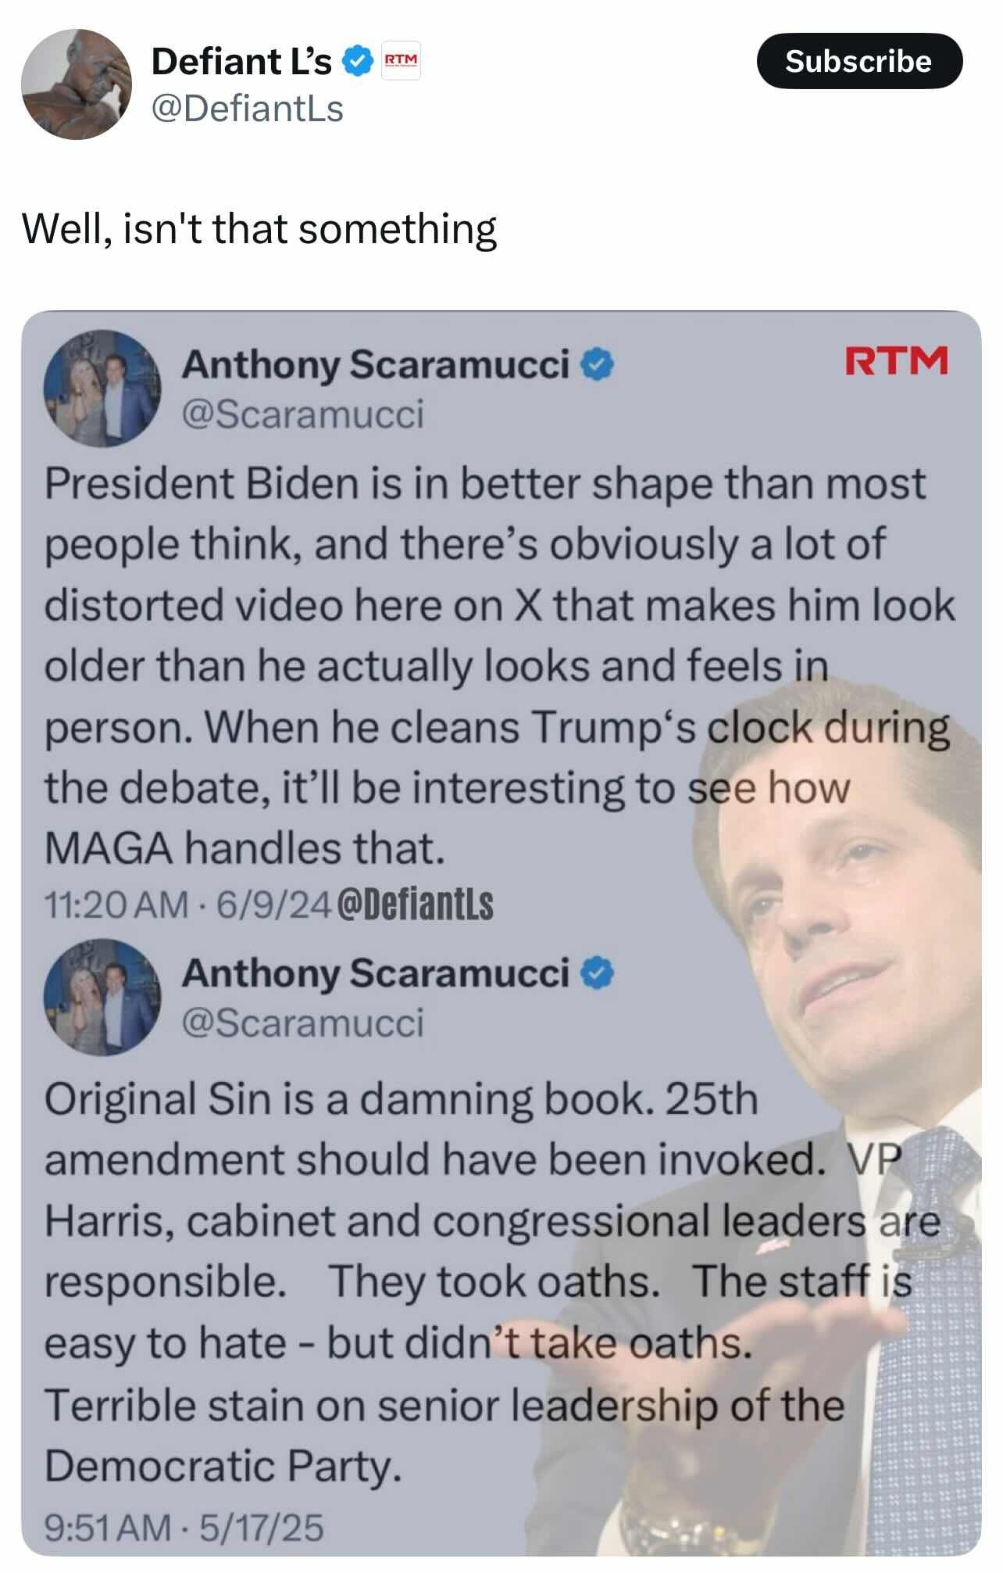This screenshot has width=1003, height=1573.
Task: Click Defiant L's blue verified badge
Action: point(358,61)
